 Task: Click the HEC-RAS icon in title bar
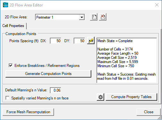5,5
